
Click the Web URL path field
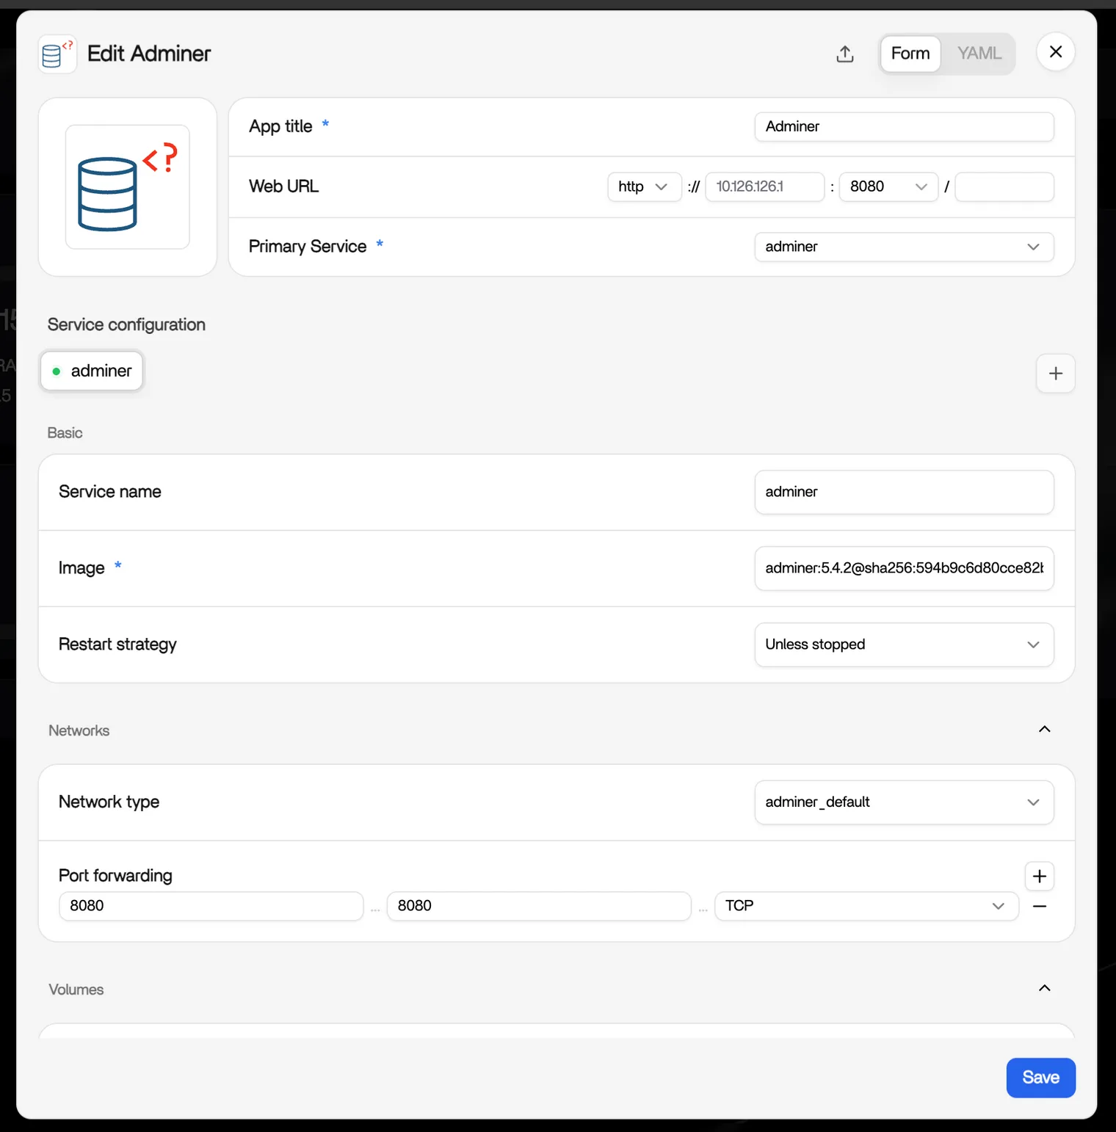coord(1004,186)
